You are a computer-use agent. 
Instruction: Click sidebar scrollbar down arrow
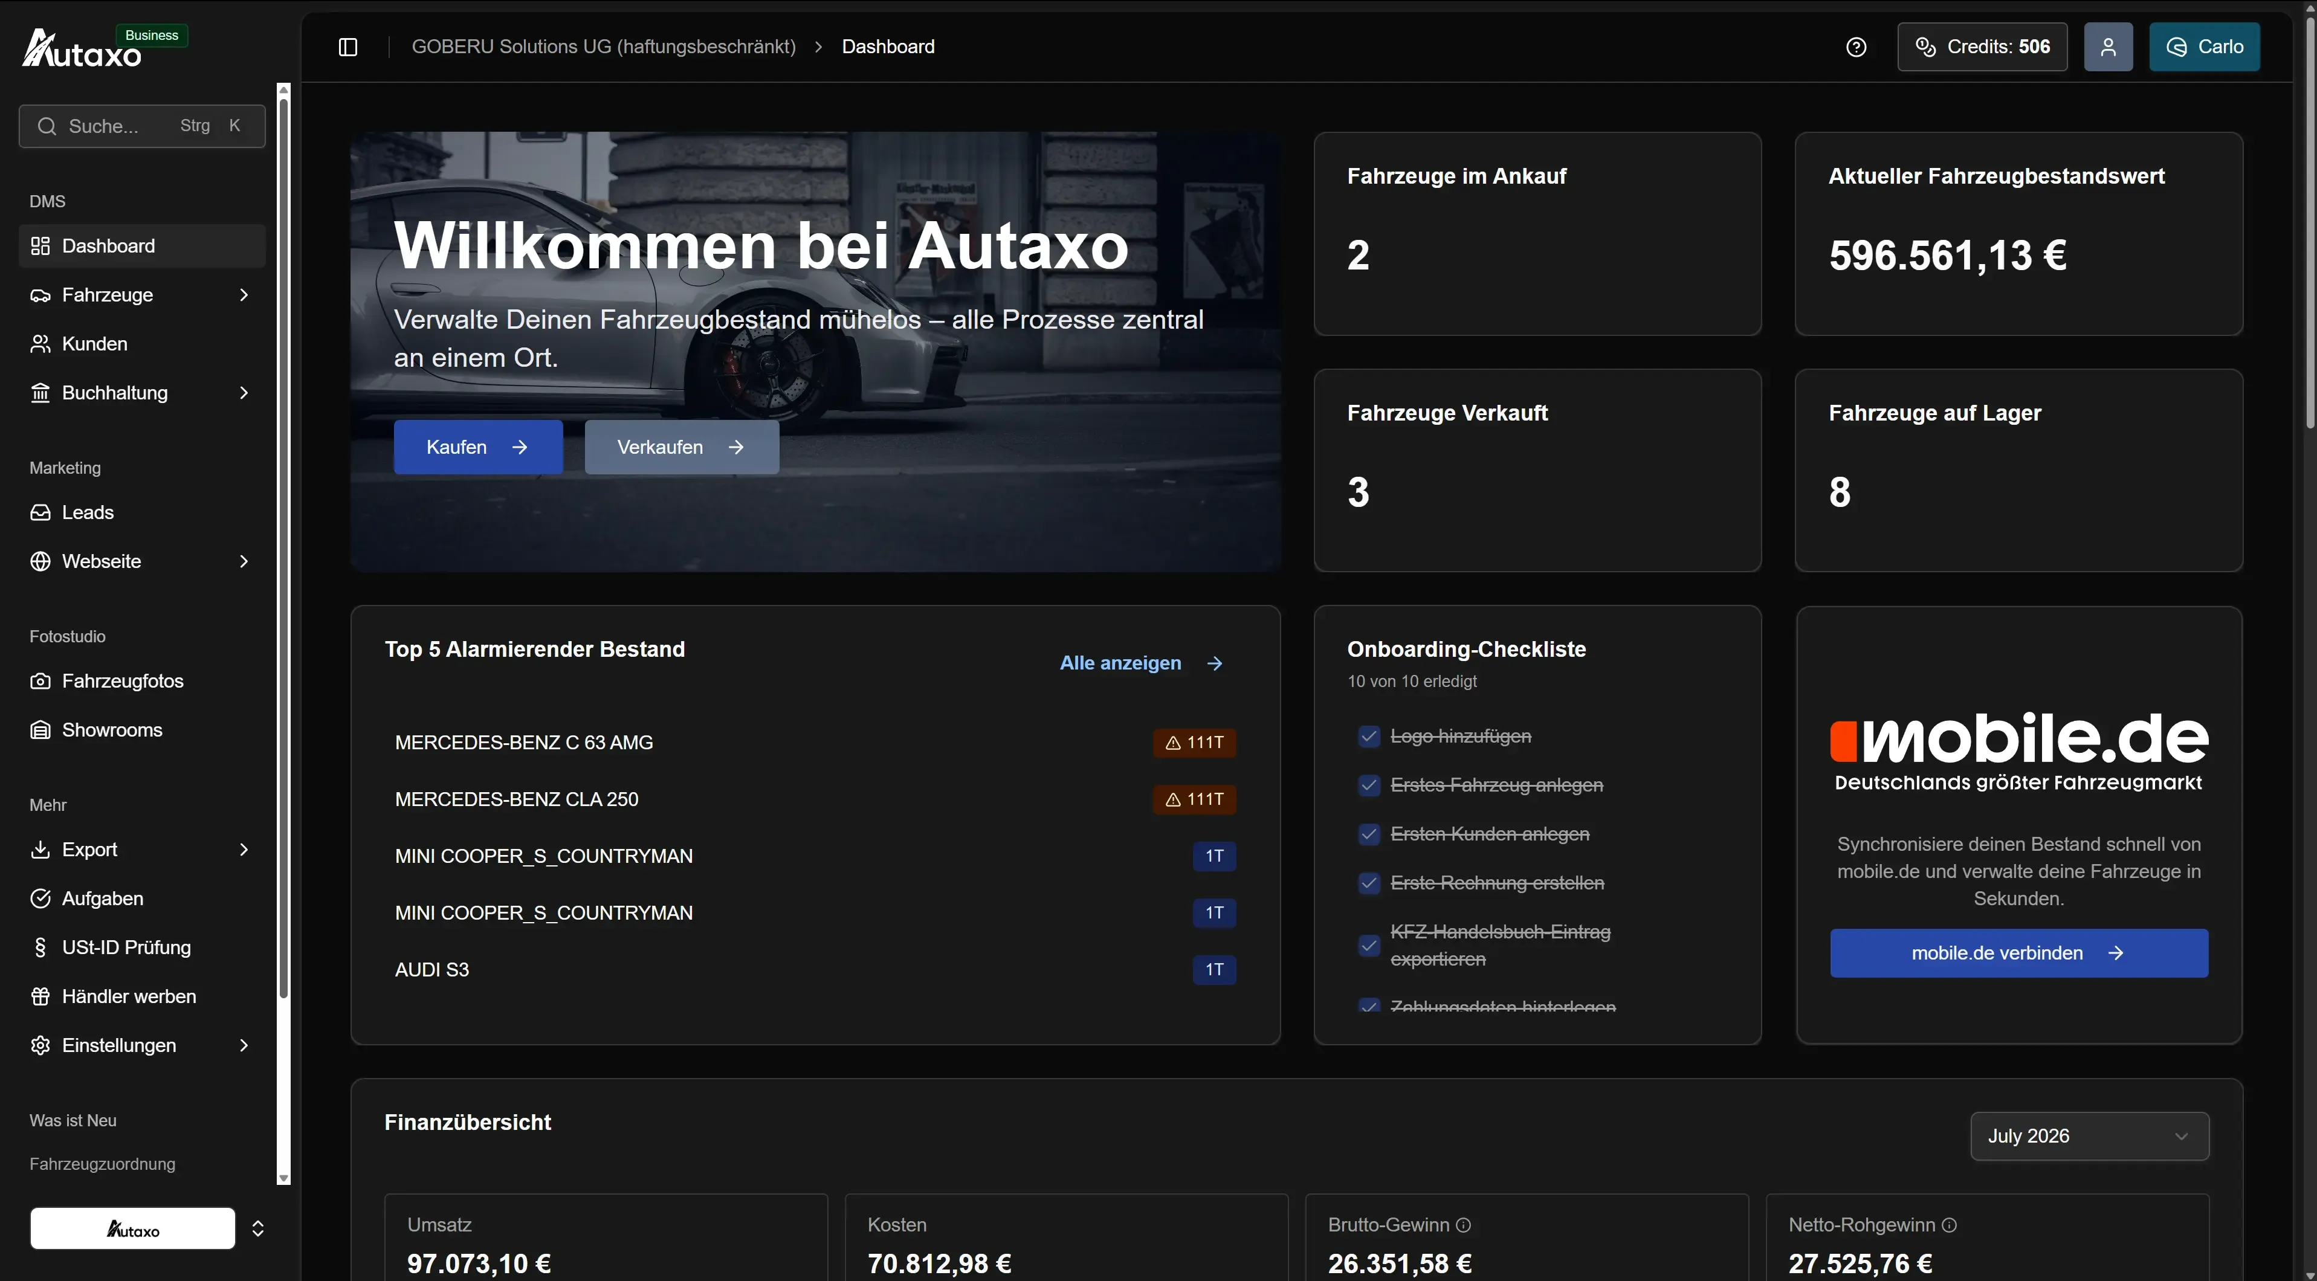[284, 1178]
